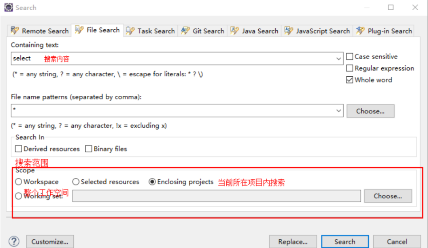Click the Working set text field

216,196
